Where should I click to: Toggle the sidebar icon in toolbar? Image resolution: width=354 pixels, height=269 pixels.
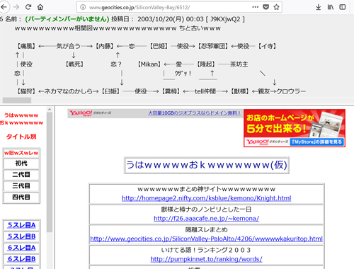coord(343,7)
